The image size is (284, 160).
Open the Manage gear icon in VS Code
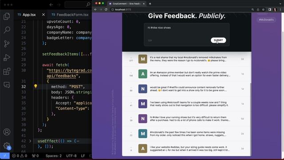(7, 146)
